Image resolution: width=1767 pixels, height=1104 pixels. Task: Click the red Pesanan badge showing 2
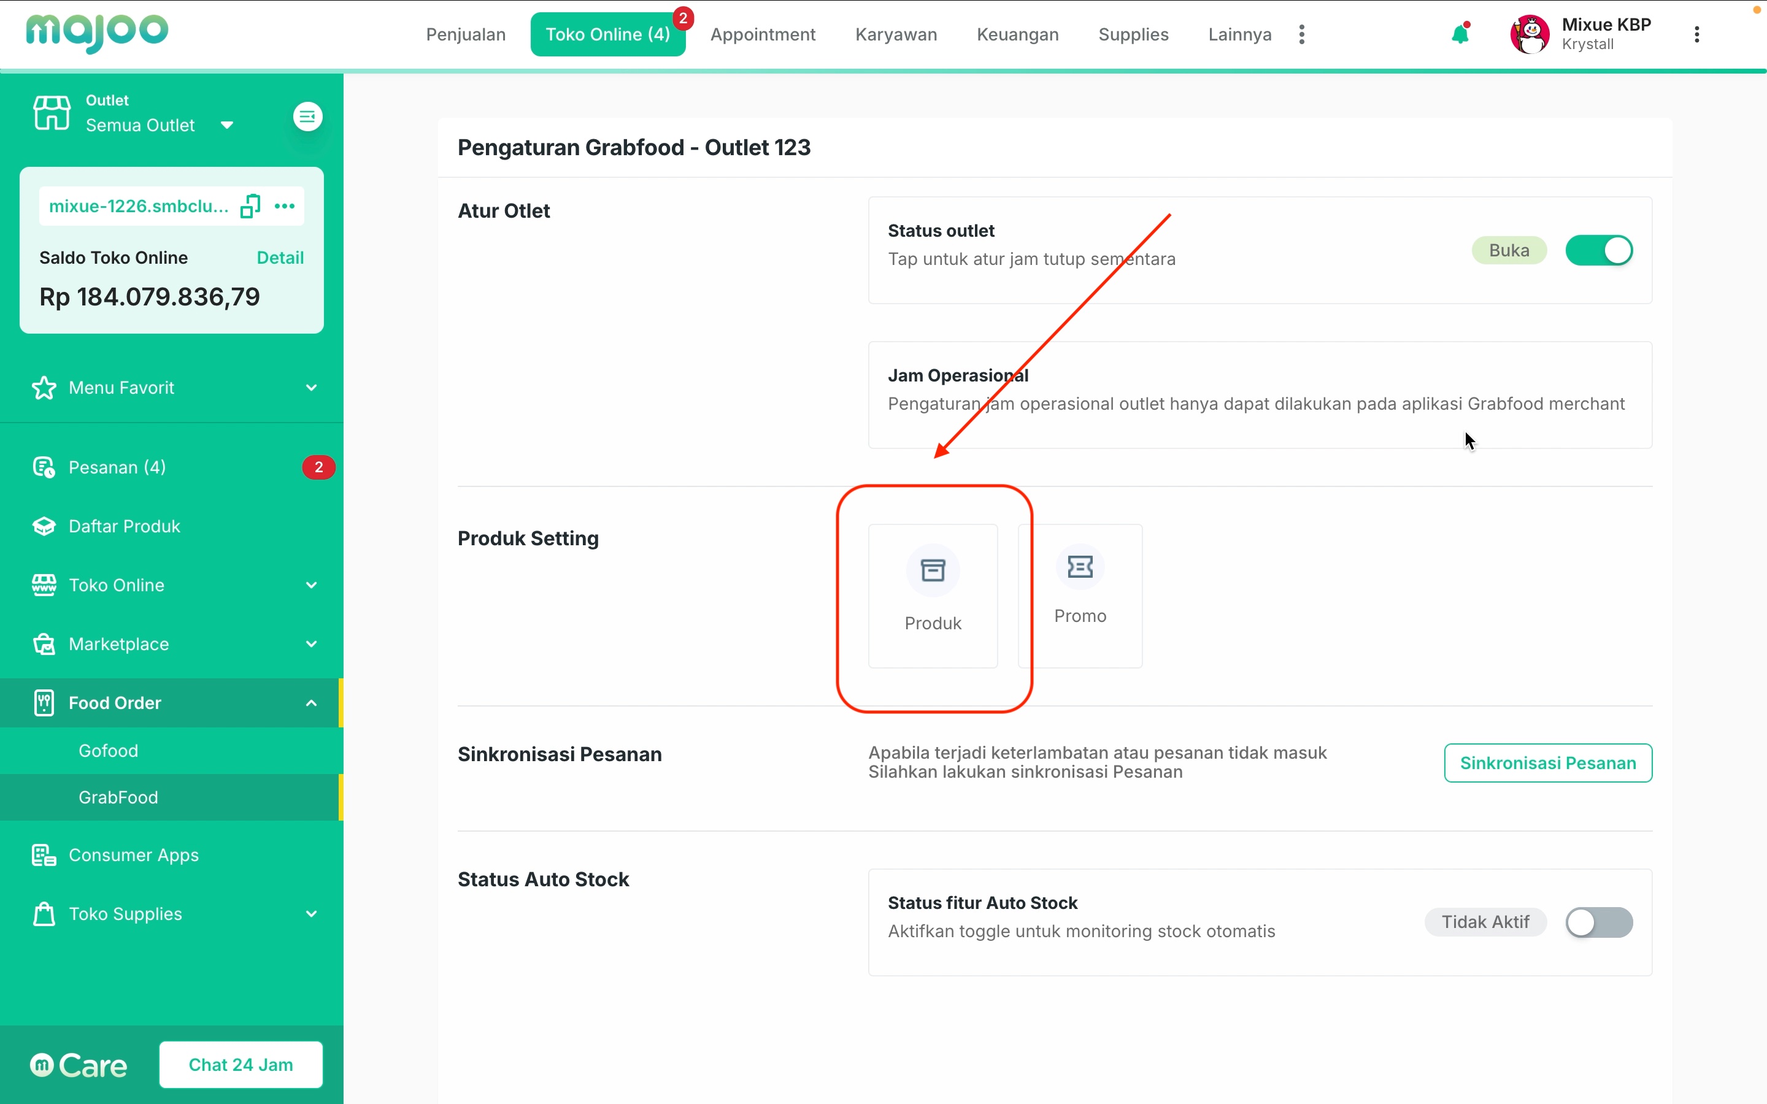click(318, 467)
